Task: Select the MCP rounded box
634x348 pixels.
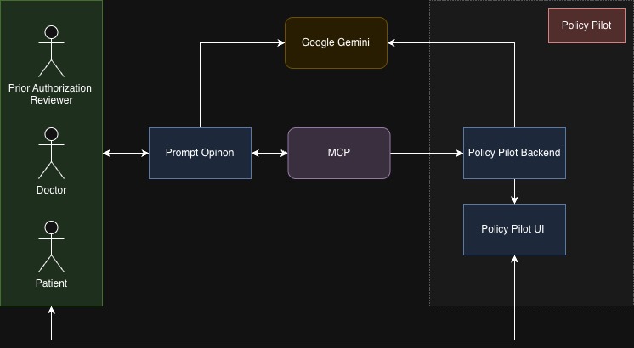Action: [x=339, y=153]
